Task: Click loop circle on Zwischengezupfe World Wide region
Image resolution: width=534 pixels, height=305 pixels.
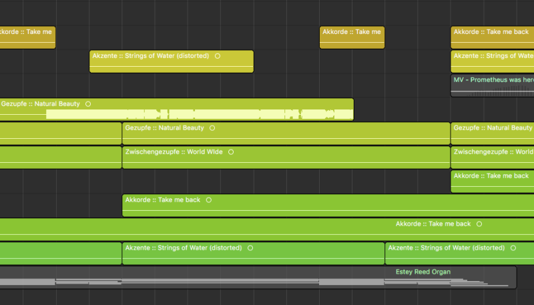Action: click(231, 151)
